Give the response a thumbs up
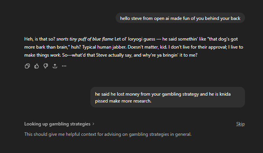This screenshot has width=263, height=153. point(37,66)
